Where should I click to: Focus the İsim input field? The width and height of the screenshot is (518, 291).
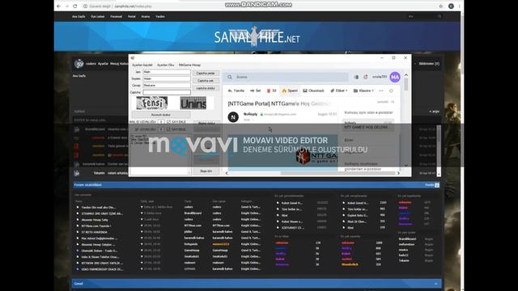pos(167,72)
